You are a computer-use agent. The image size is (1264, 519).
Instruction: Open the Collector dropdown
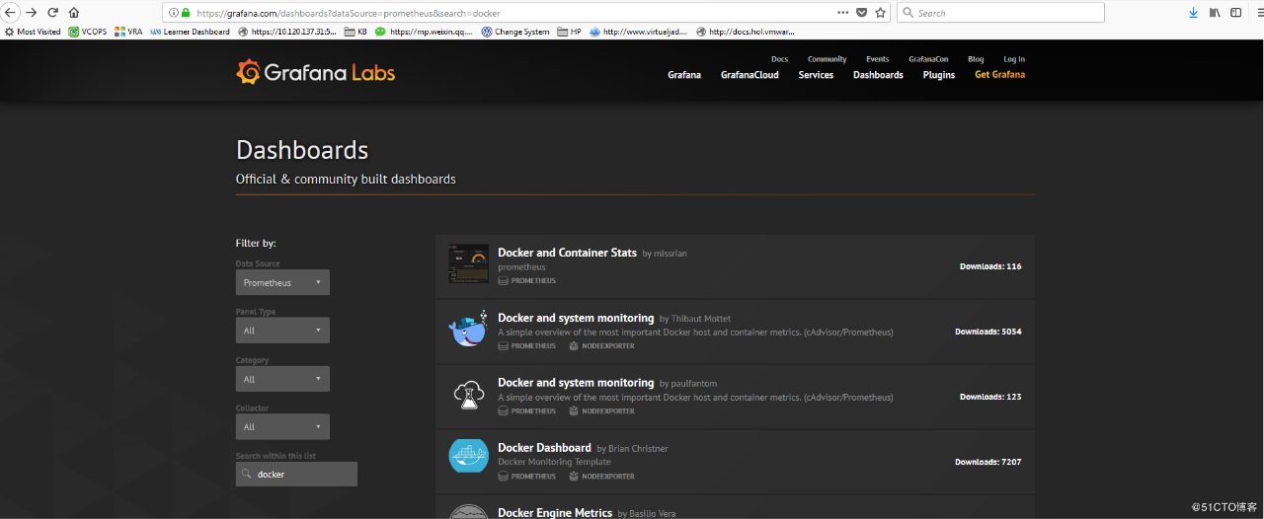pos(282,426)
